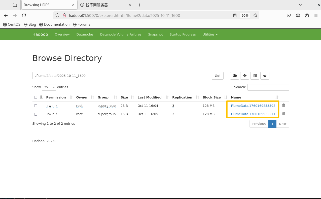Click the parent directory icon button

[265, 76]
